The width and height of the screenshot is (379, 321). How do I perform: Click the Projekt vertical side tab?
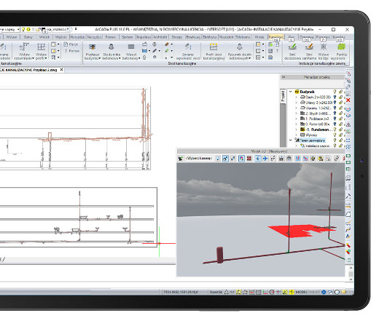pos(283,96)
